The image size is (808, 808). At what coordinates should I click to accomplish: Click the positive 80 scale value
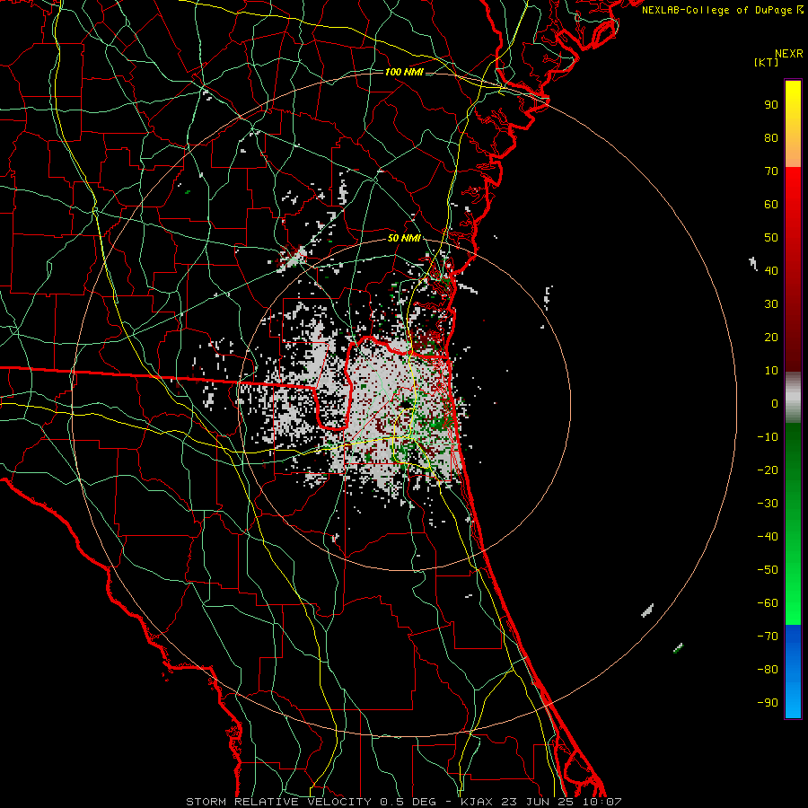[771, 138]
